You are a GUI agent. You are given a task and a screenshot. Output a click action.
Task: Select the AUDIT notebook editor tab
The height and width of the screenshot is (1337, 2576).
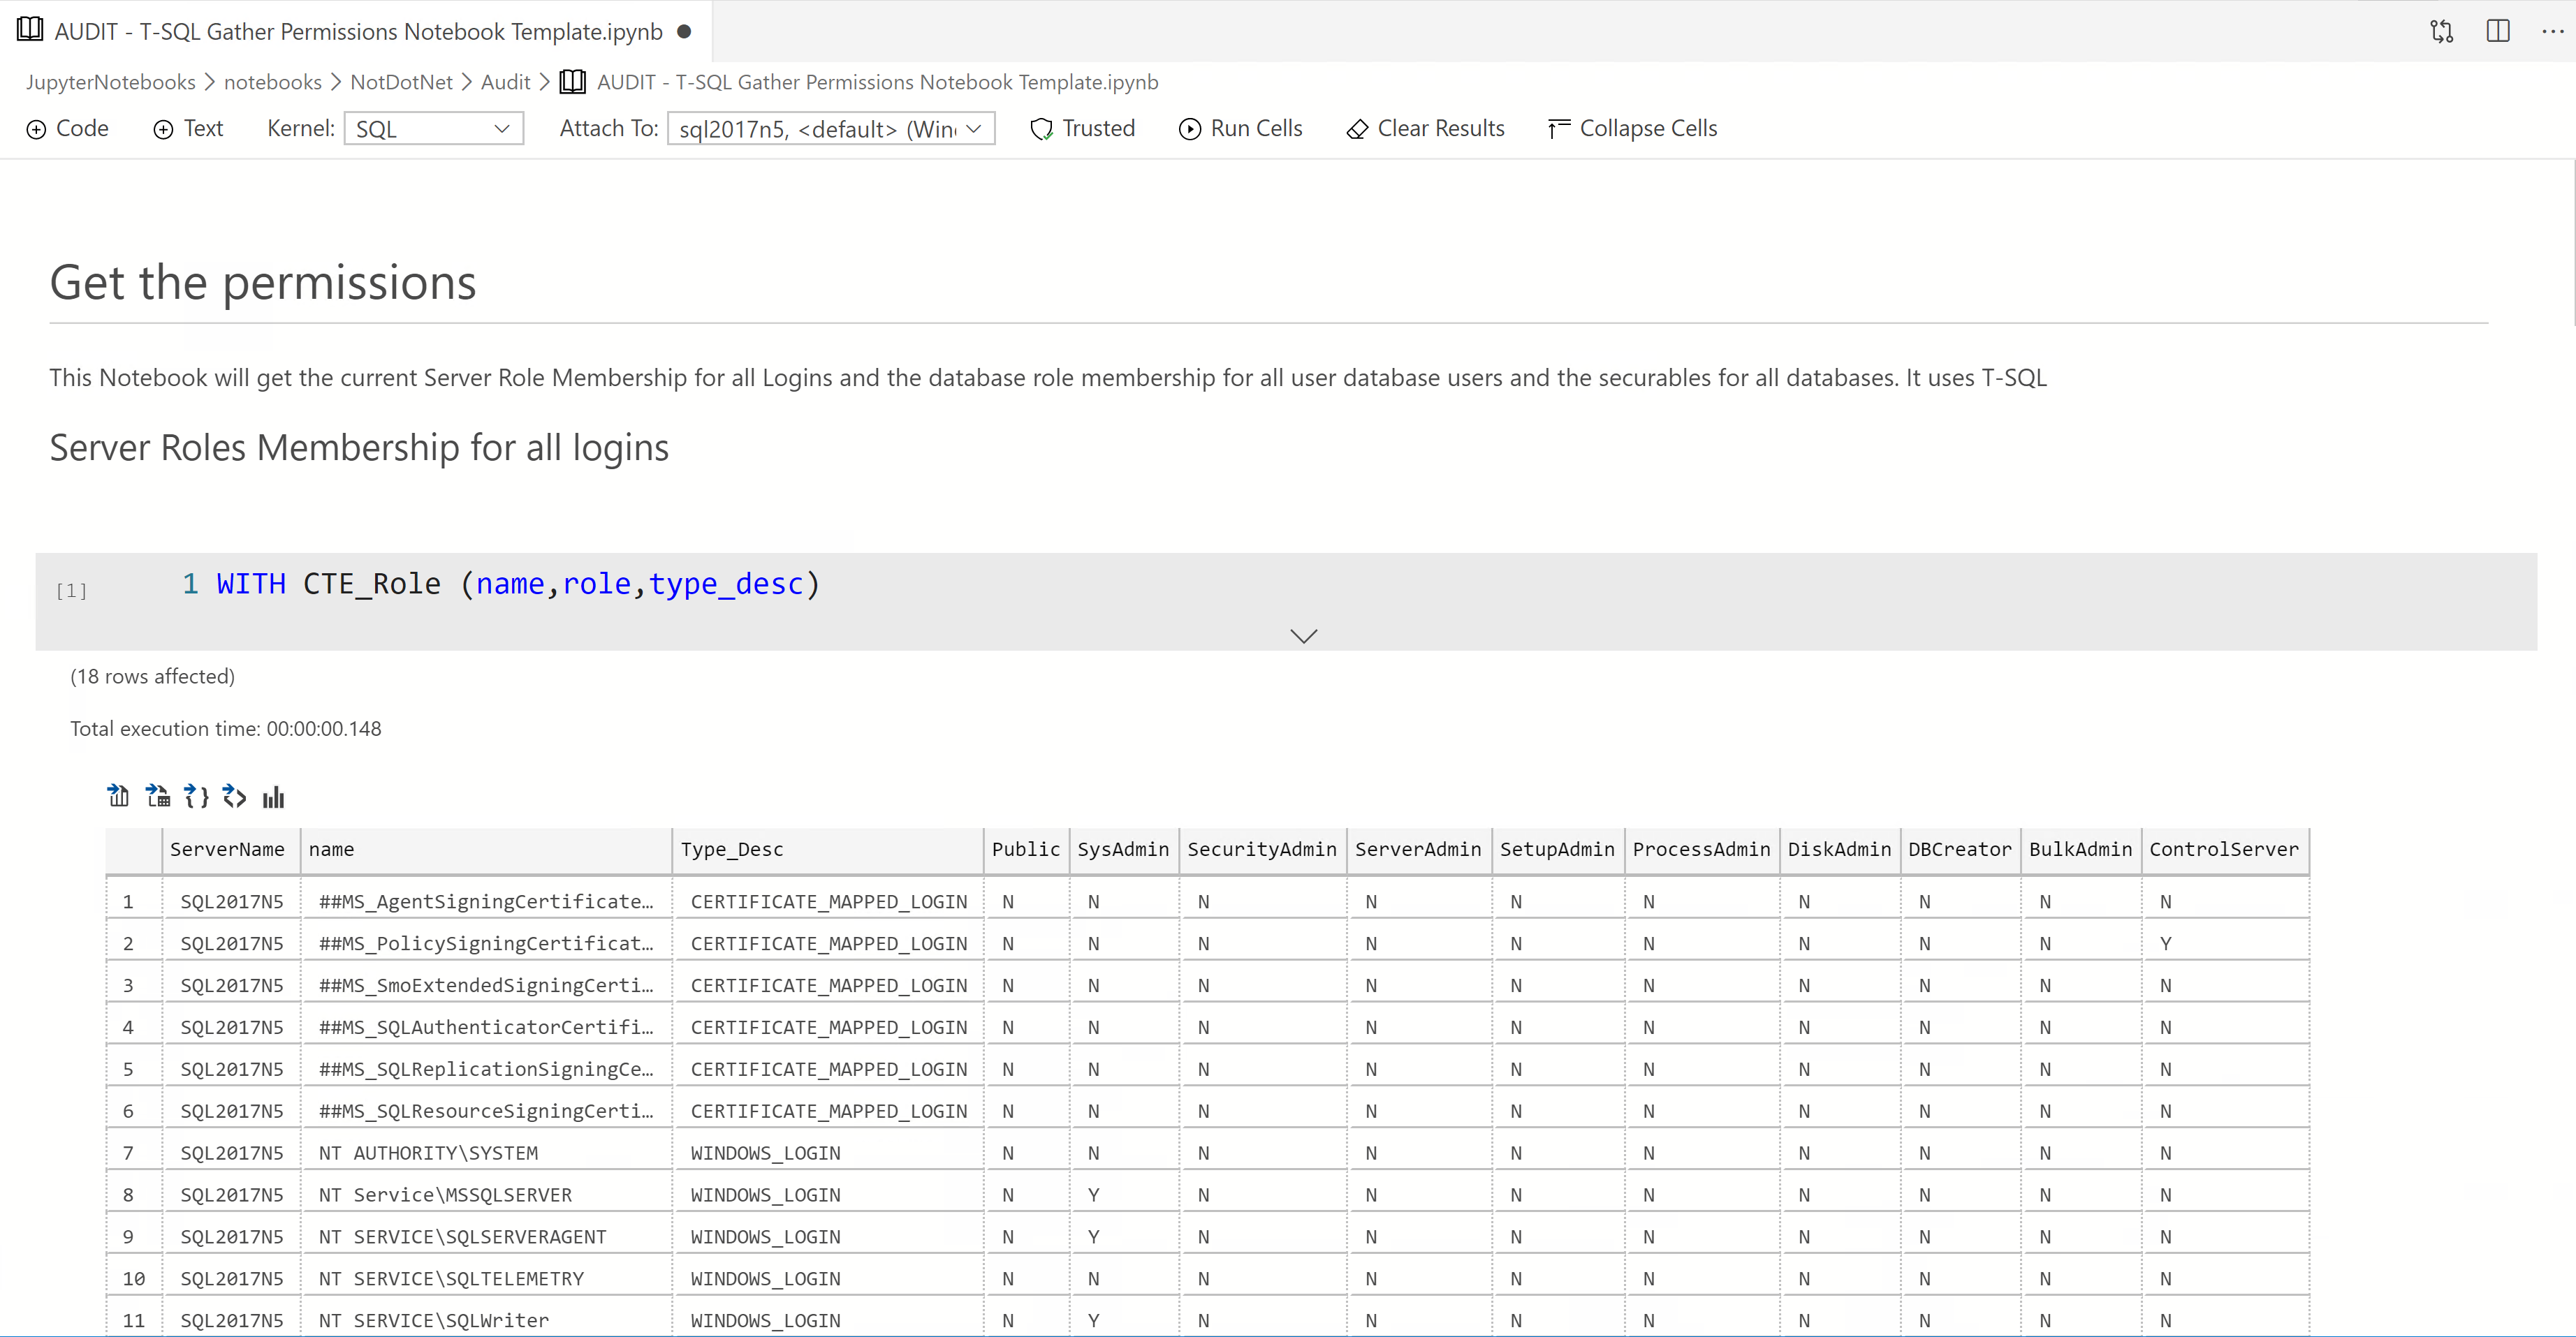(x=357, y=31)
